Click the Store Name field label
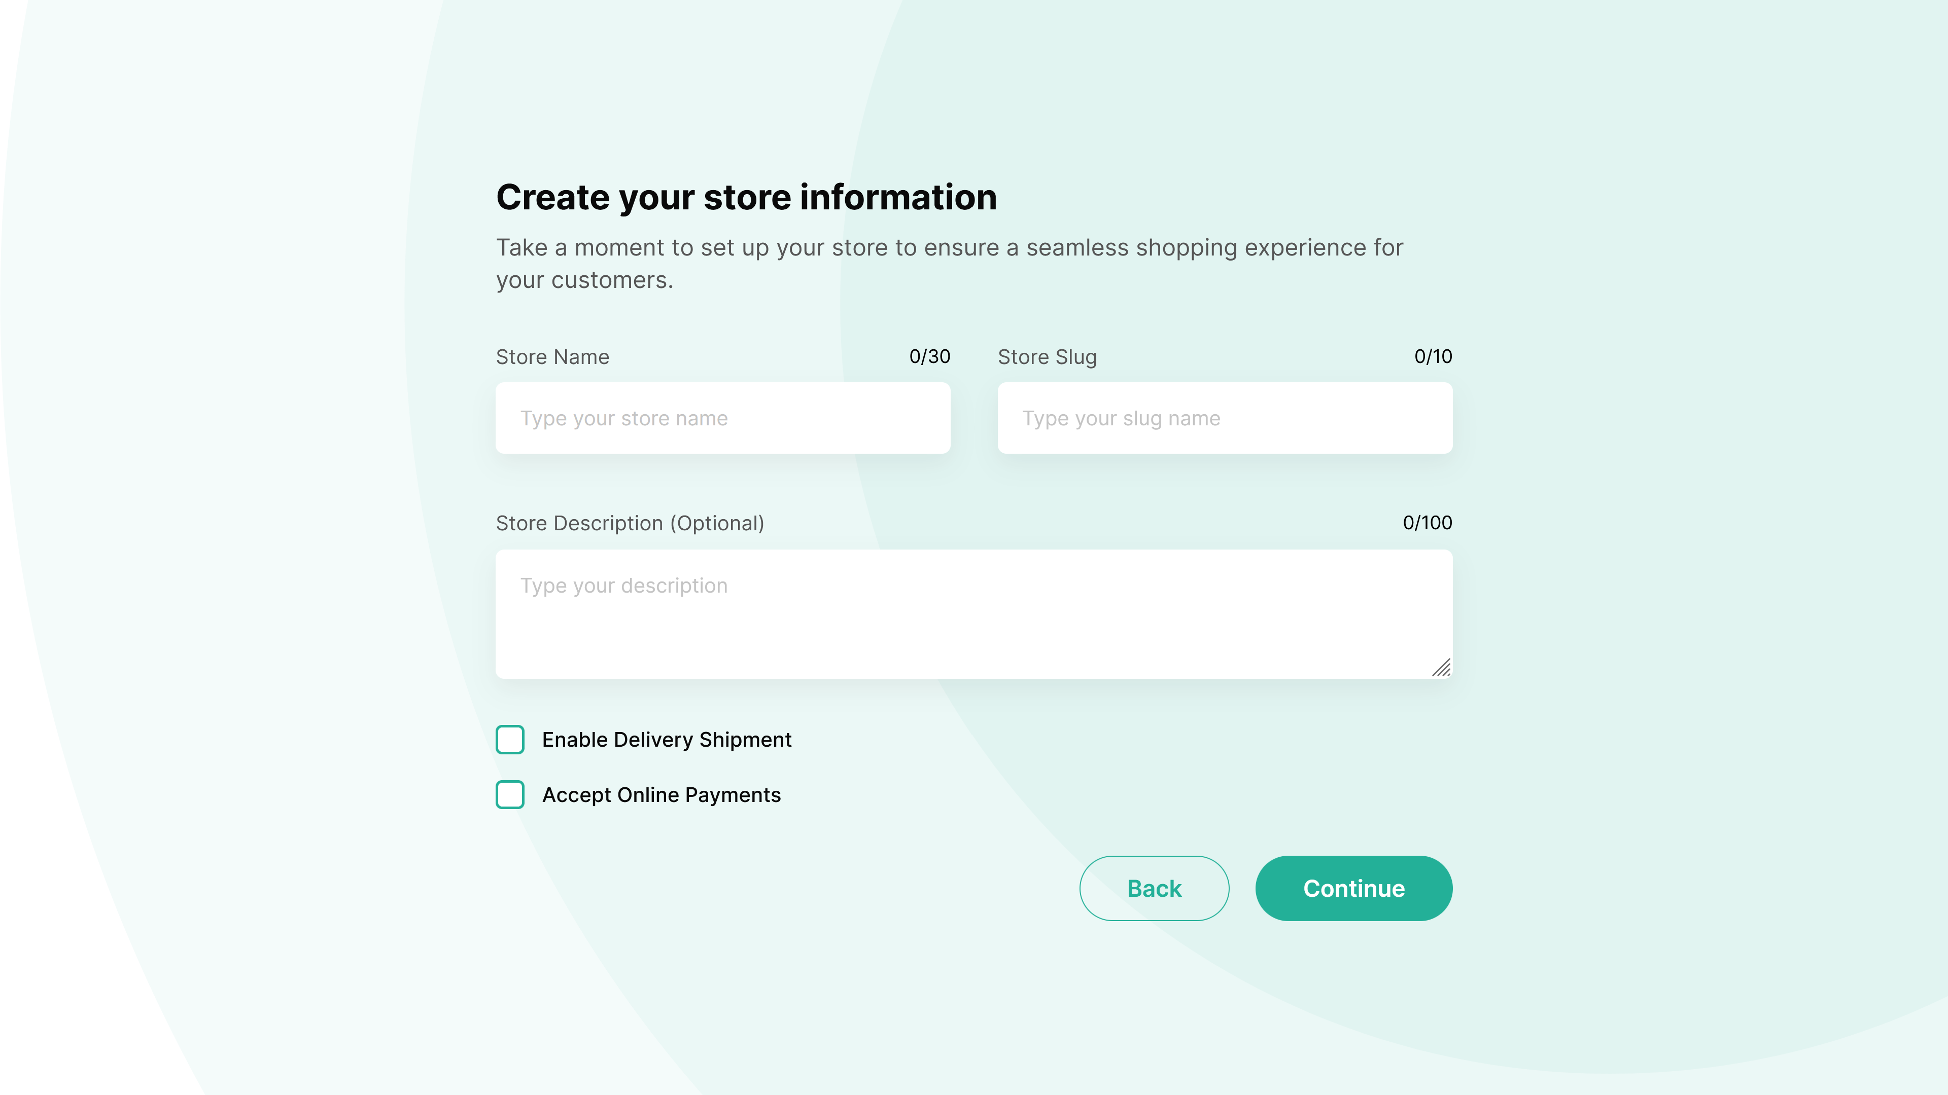1948x1095 pixels. pyautogui.click(x=552, y=357)
